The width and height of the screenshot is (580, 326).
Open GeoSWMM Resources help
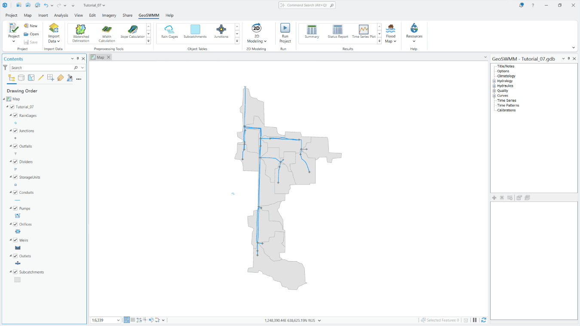click(414, 33)
